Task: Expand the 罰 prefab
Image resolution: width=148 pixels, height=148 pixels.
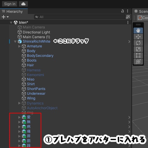Action: [x=20, y=141]
